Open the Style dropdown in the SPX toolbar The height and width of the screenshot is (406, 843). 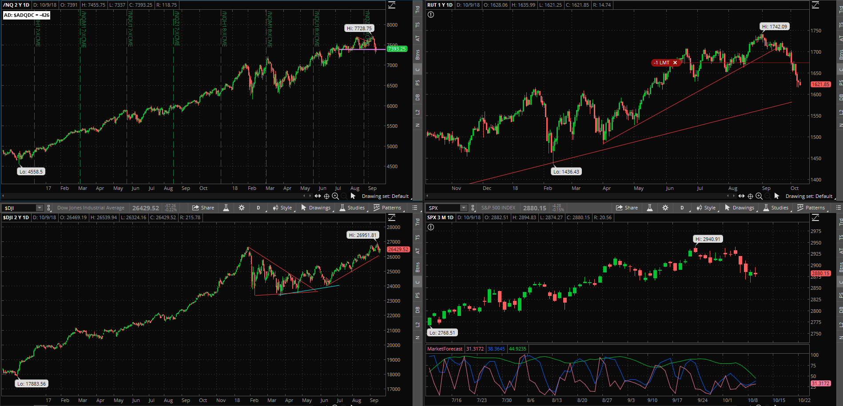click(706, 208)
